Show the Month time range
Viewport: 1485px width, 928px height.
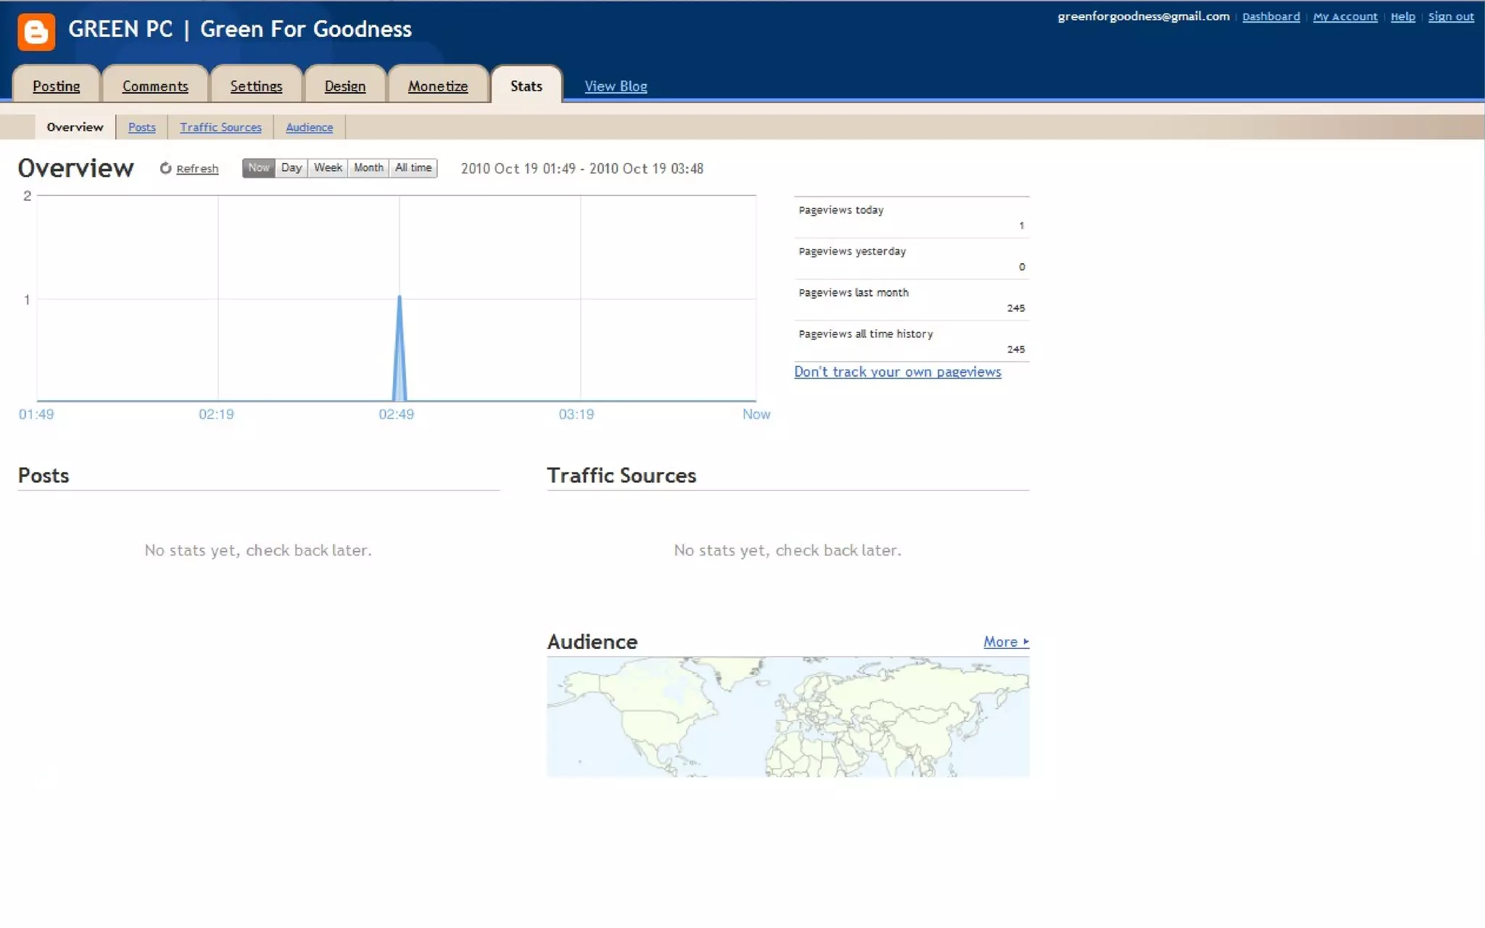click(x=368, y=168)
